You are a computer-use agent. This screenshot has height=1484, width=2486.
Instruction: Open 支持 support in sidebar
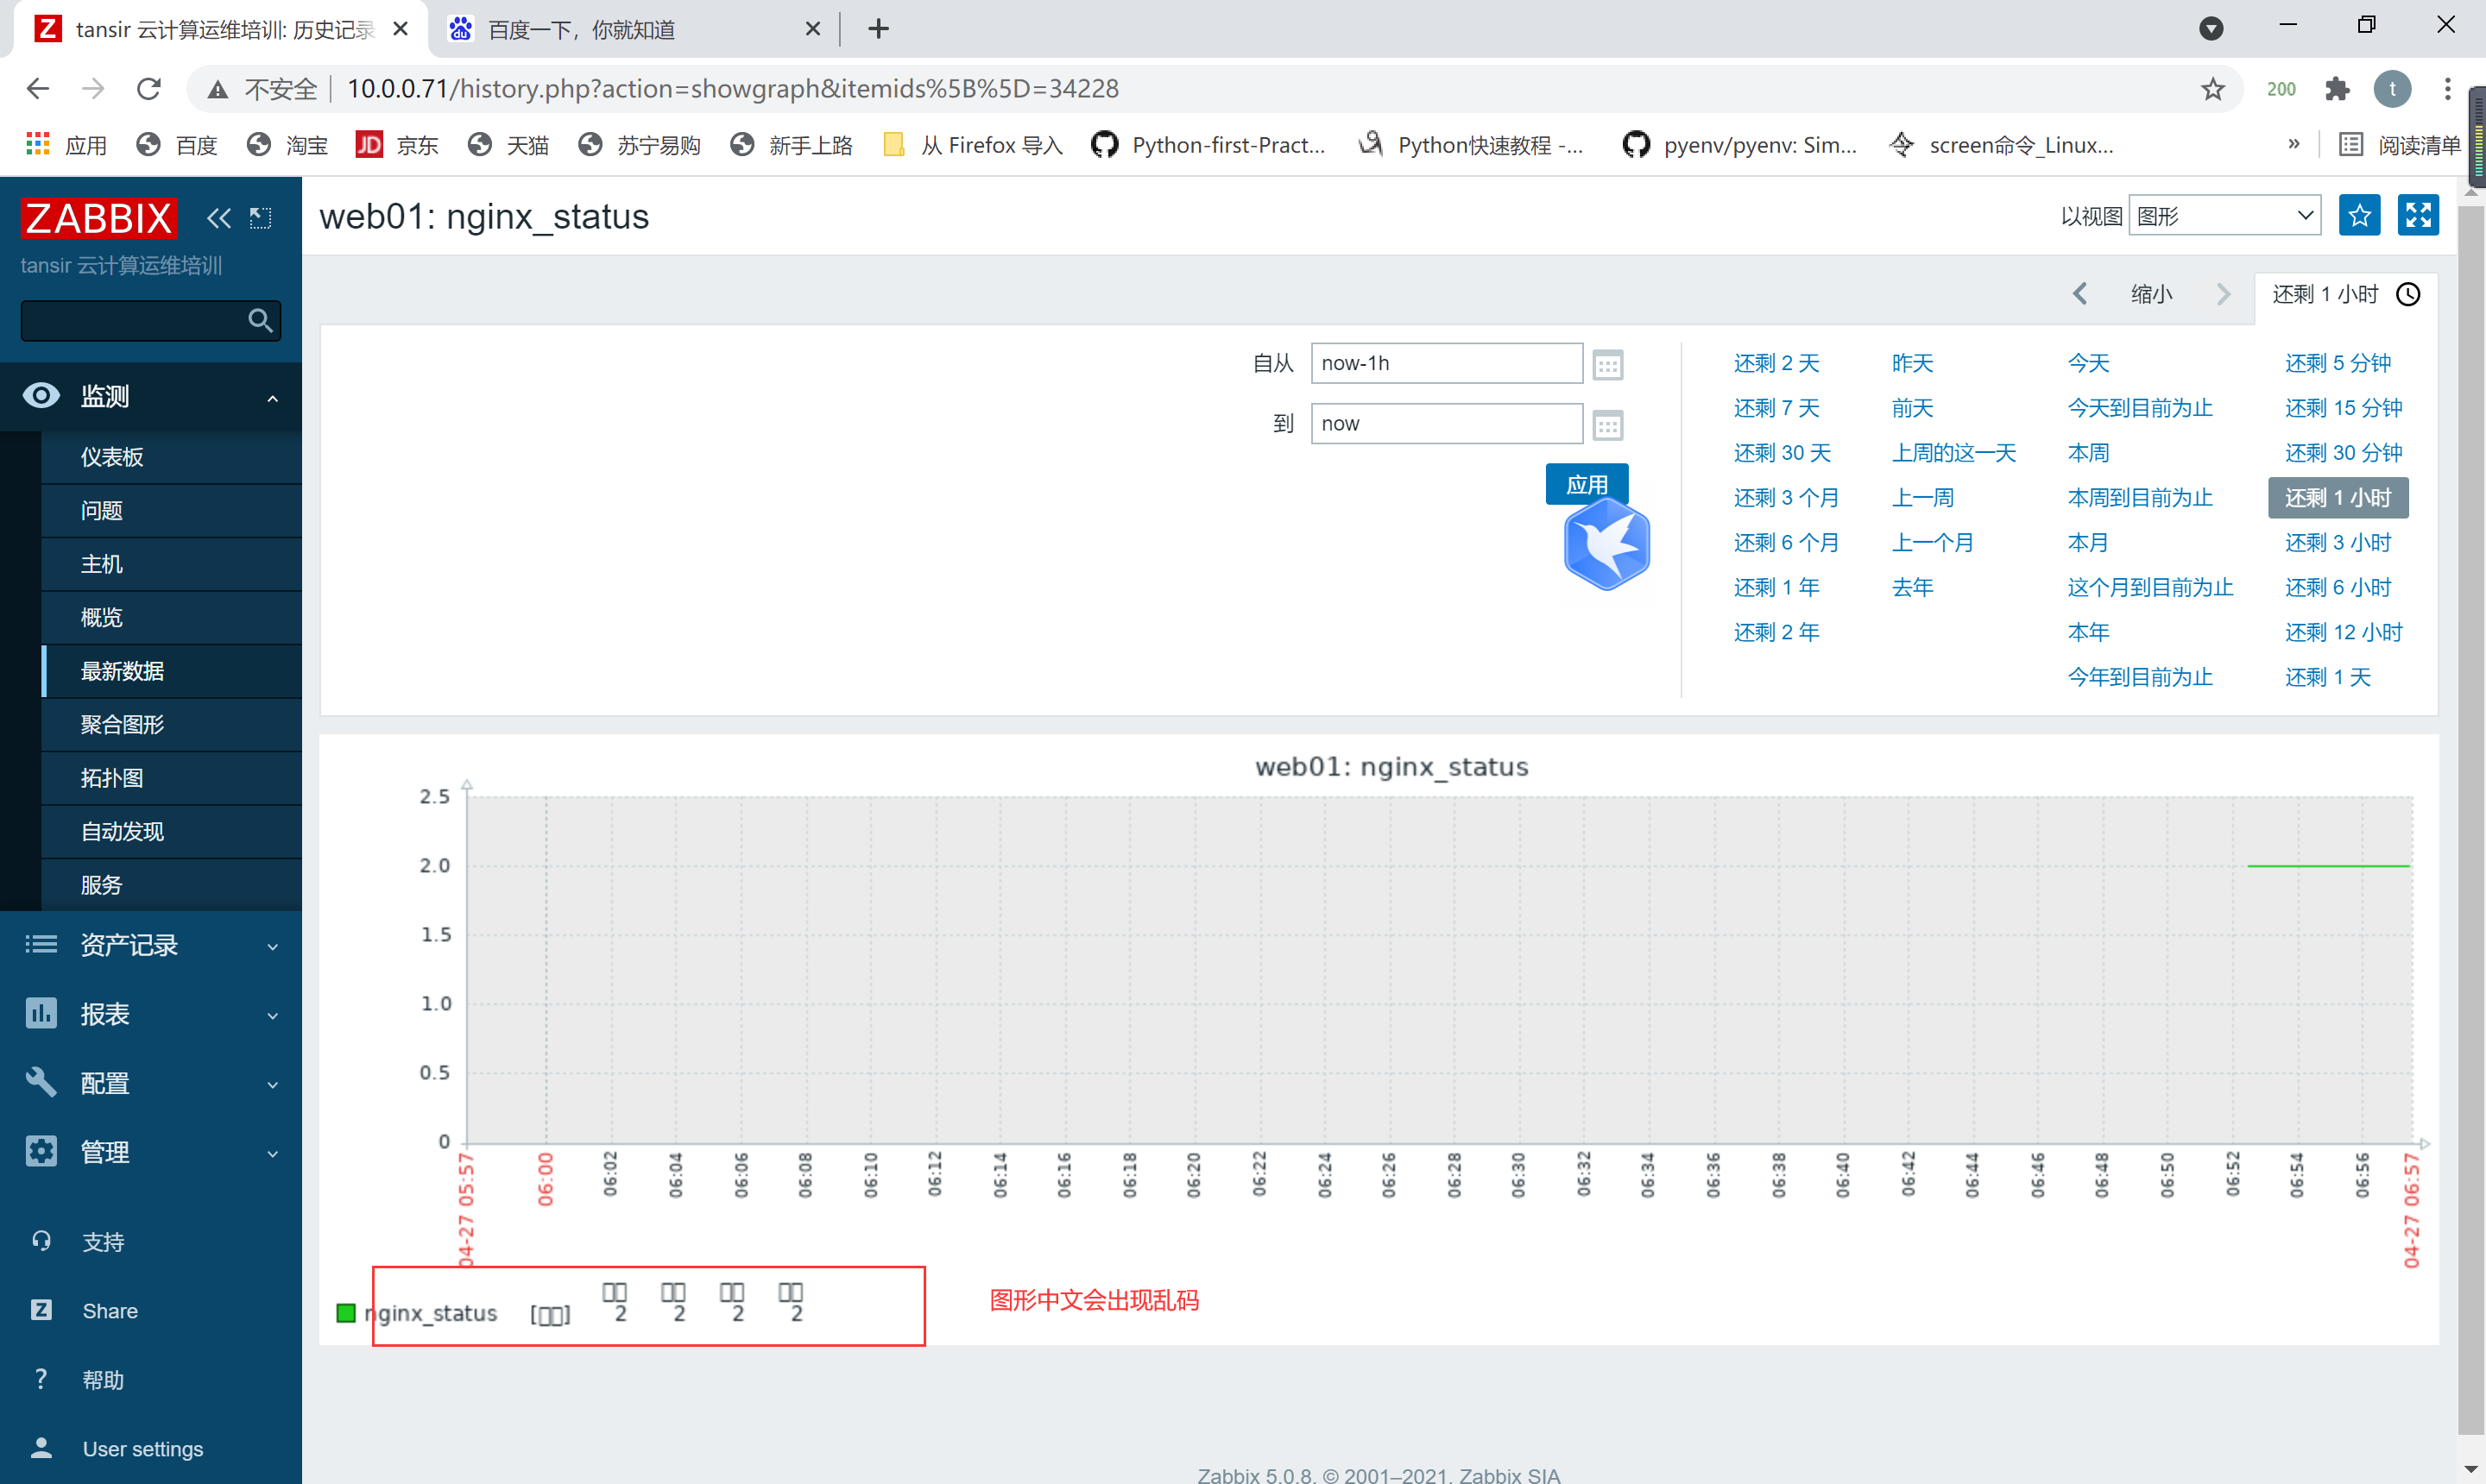(103, 1242)
